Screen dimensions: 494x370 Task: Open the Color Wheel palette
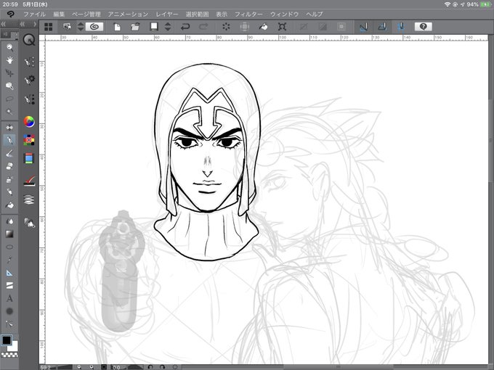pos(29,121)
